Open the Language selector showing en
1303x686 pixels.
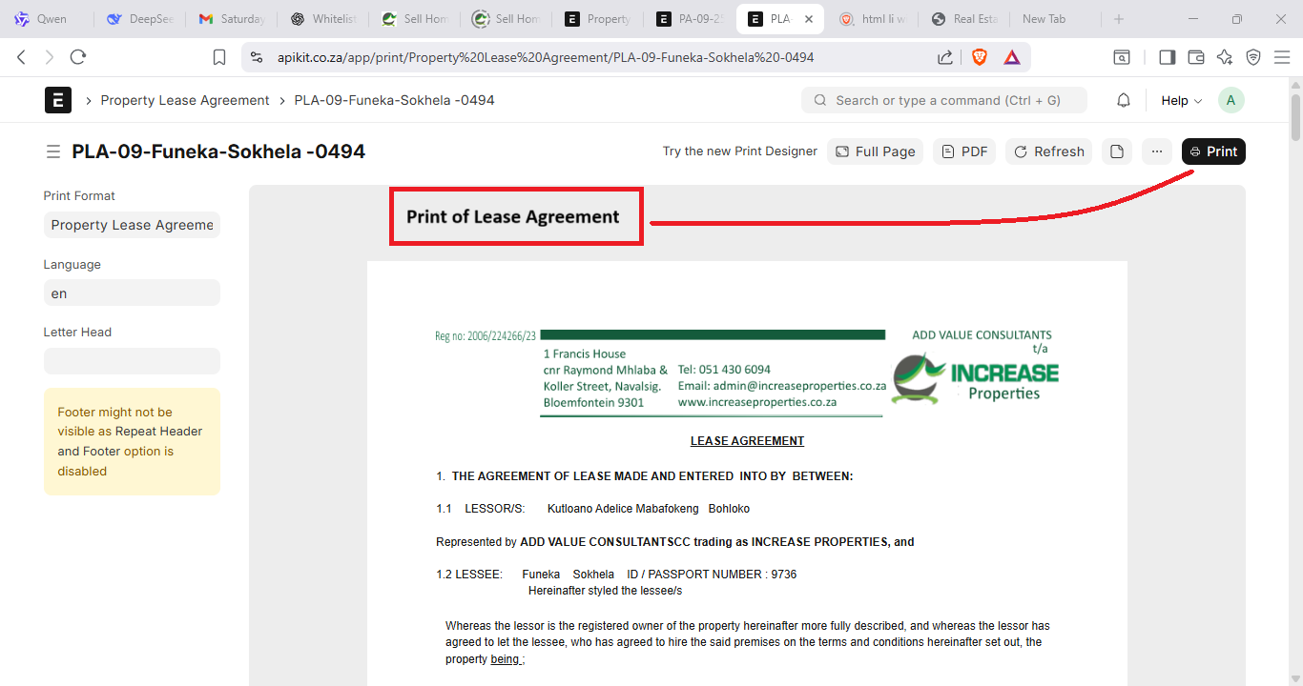point(132,293)
